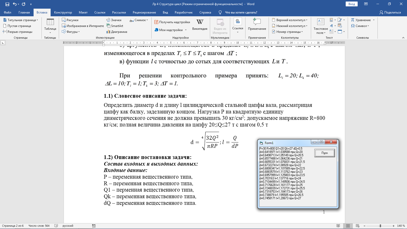This screenshot has width=407, height=229.
Task: Click the ribbon display options icon
Action: pyautogui.click(x=366, y=4)
